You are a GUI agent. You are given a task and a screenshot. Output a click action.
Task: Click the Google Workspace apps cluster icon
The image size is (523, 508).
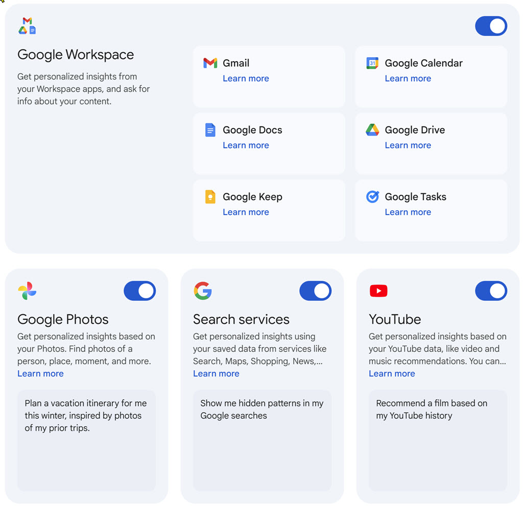(27, 26)
